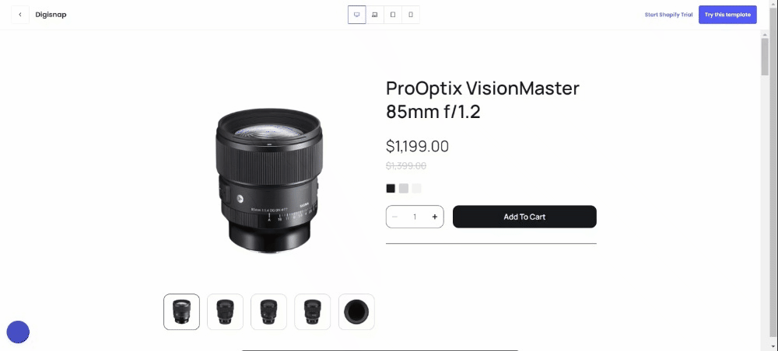The image size is (778, 351).
Task: Select the gray color swatch
Action: coord(404,188)
